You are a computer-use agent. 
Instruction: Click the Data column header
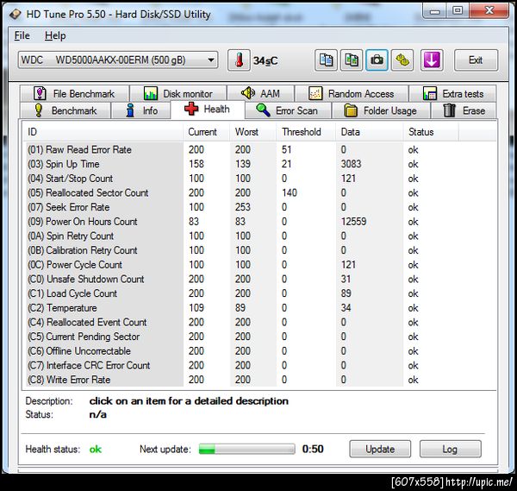point(370,132)
